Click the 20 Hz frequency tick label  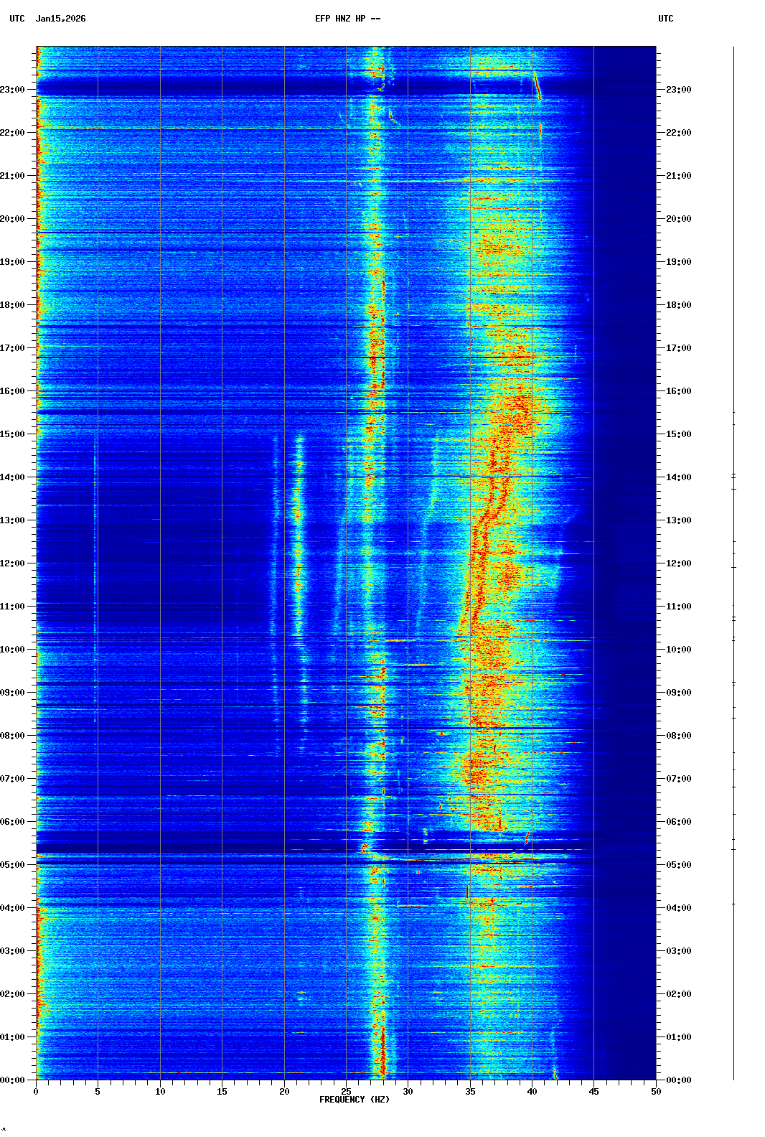284,1091
